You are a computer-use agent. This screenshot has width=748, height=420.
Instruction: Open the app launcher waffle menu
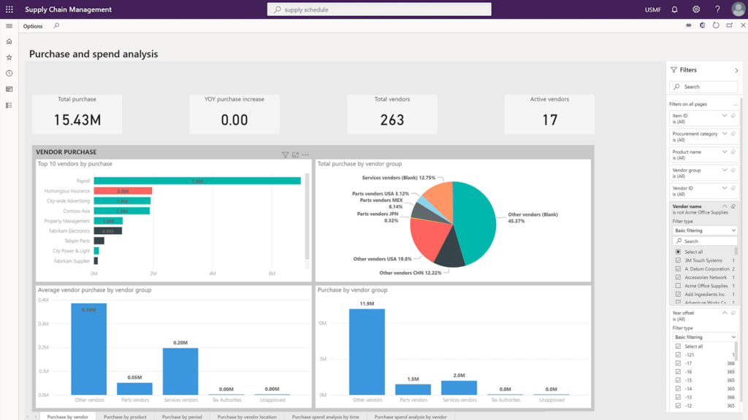[9, 9]
